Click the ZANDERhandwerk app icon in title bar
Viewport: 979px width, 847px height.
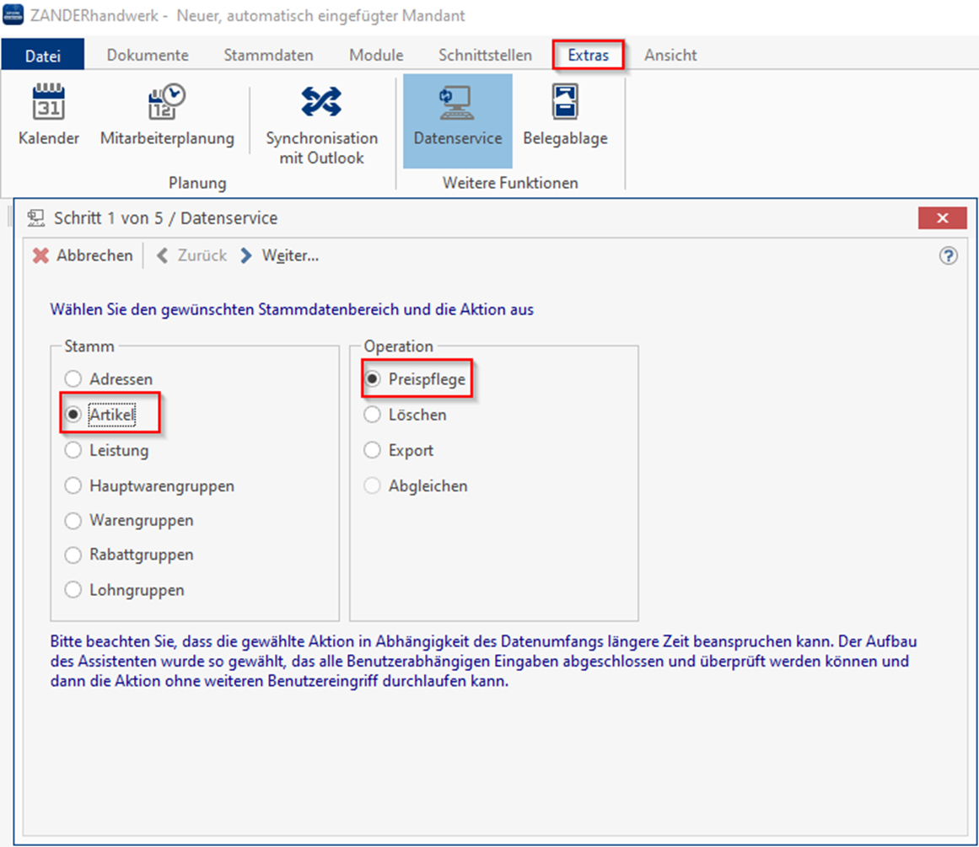coord(13,15)
